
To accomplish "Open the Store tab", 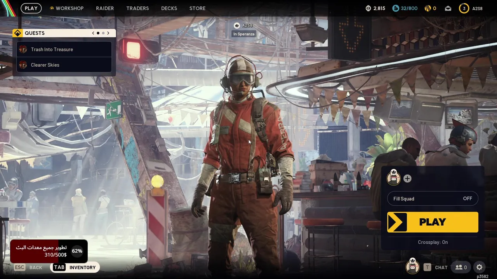I will [197, 8].
